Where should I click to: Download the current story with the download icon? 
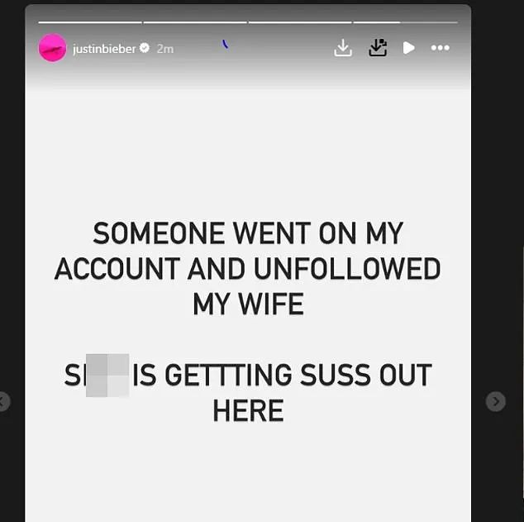coord(343,48)
